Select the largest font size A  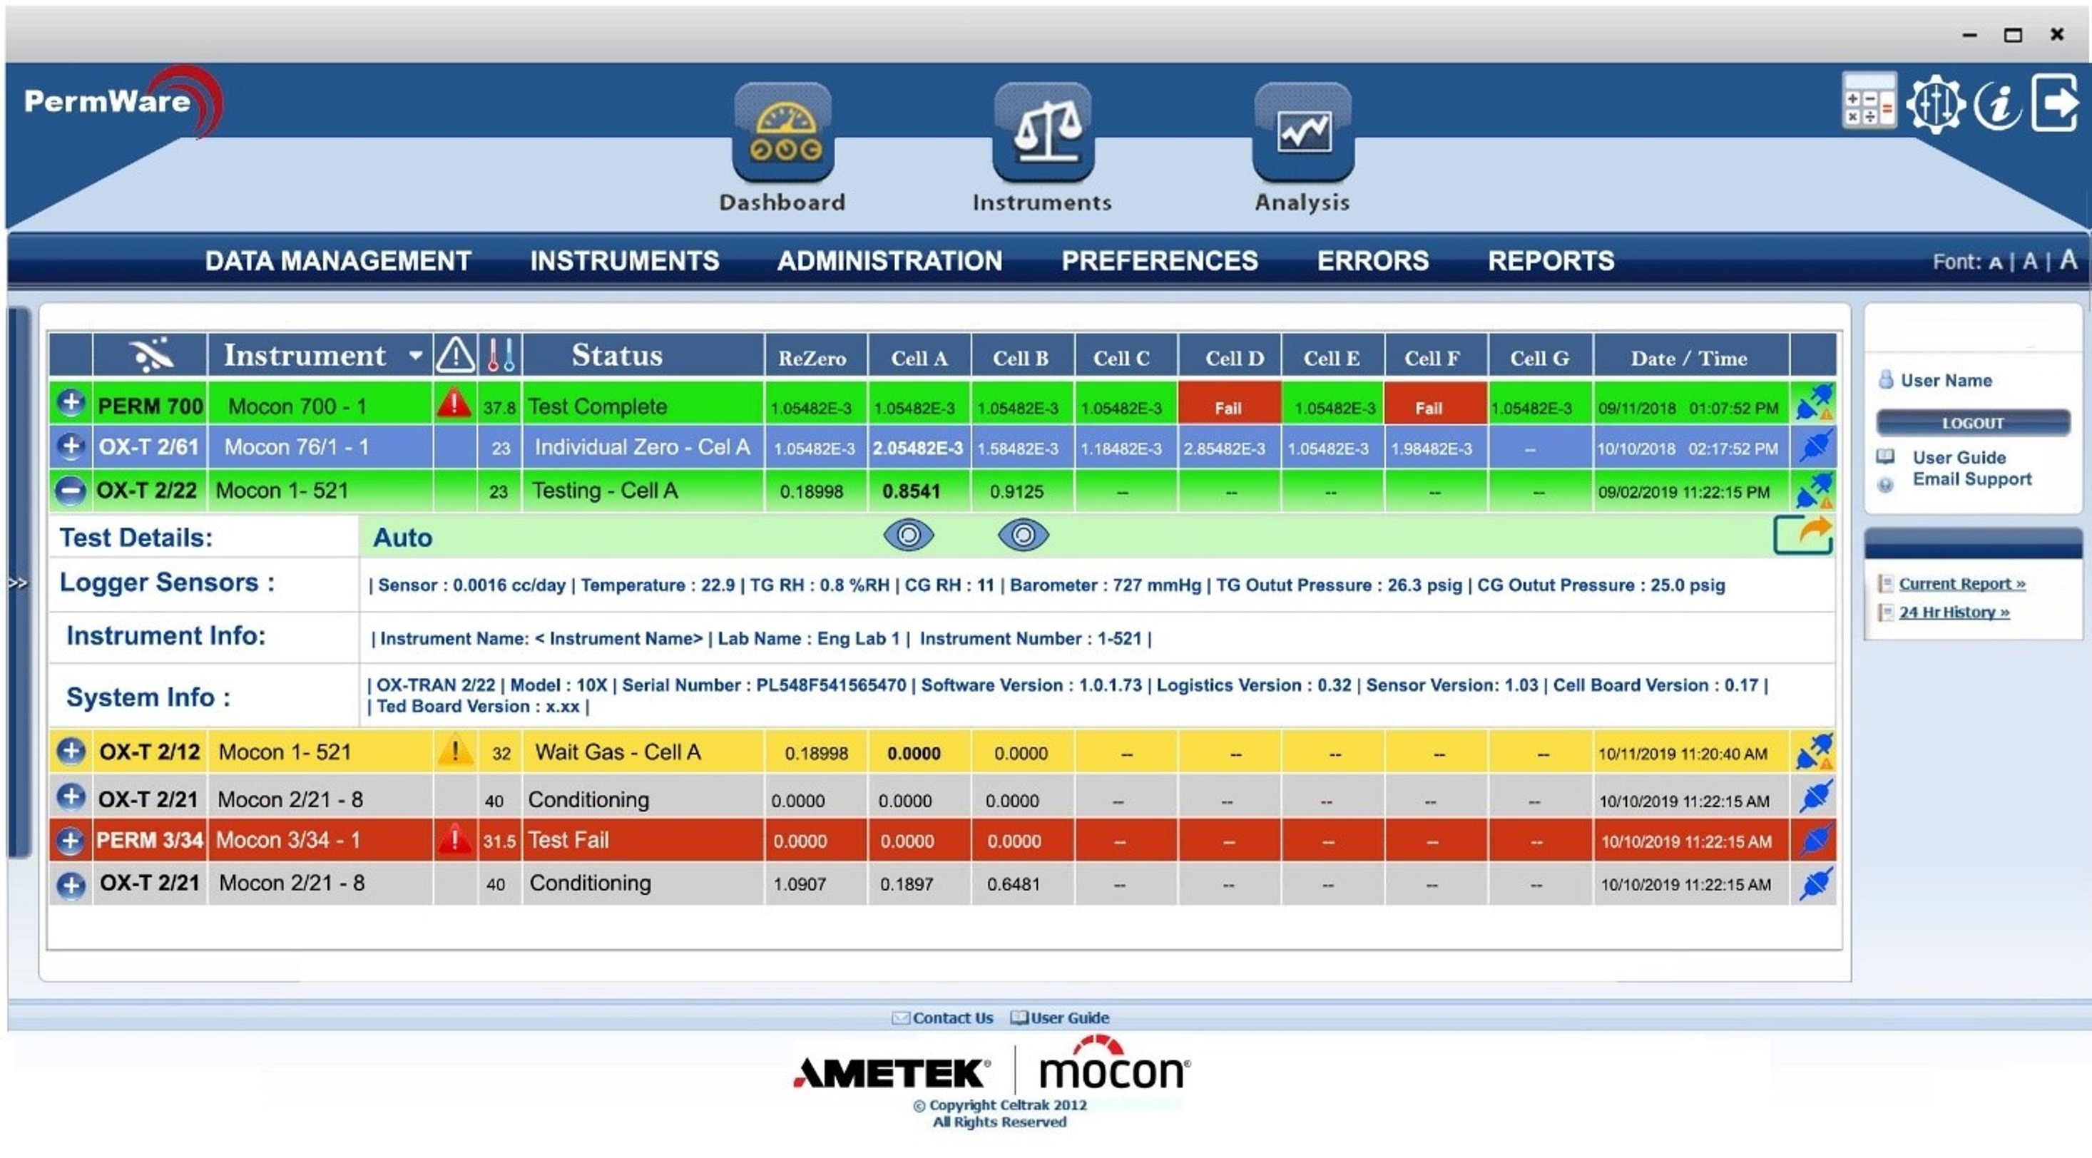(2068, 260)
